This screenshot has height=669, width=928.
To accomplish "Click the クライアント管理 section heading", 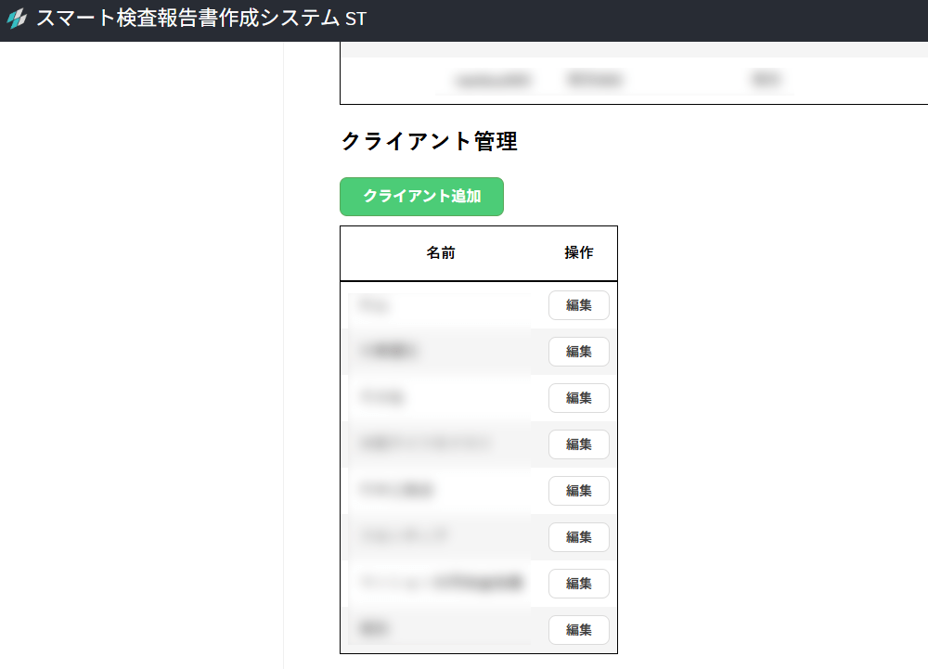I will (x=429, y=141).
